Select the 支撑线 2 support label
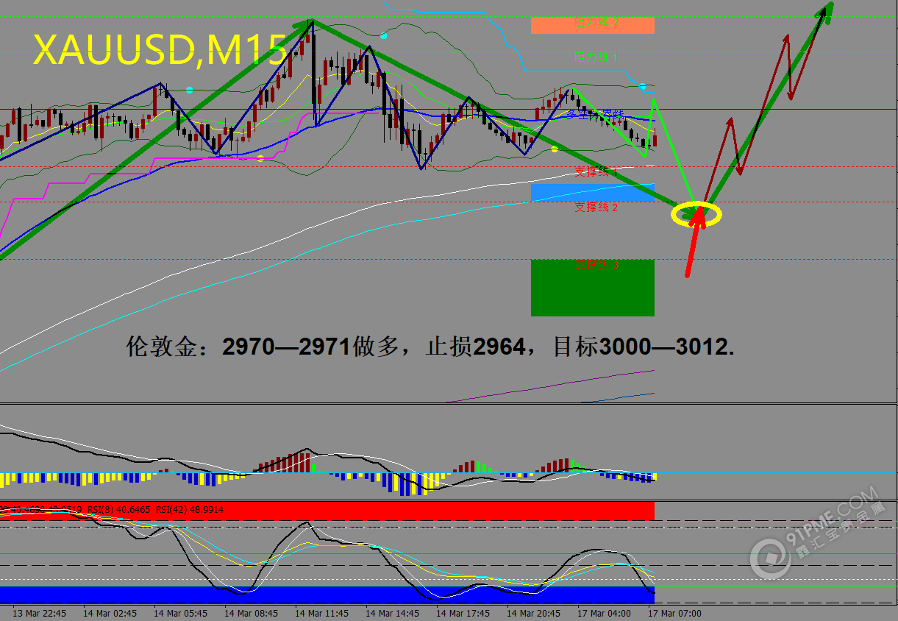 point(596,207)
